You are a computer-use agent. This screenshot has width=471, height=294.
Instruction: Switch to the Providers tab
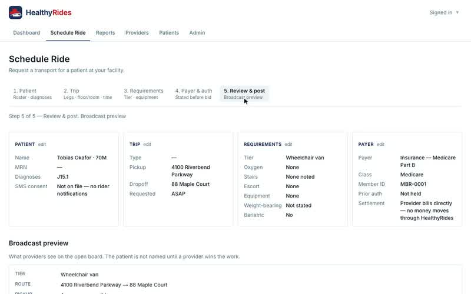(137, 33)
